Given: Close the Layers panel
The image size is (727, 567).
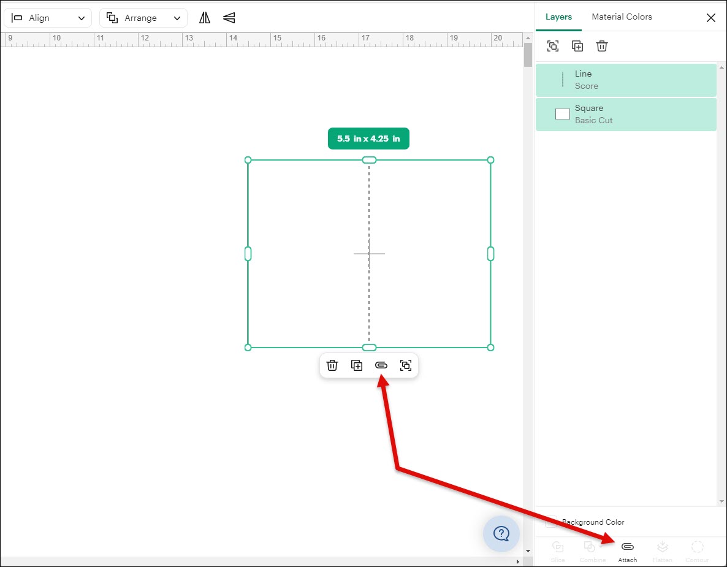Looking at the screenshot, I should pyautogui.click(x=711, y=18).
